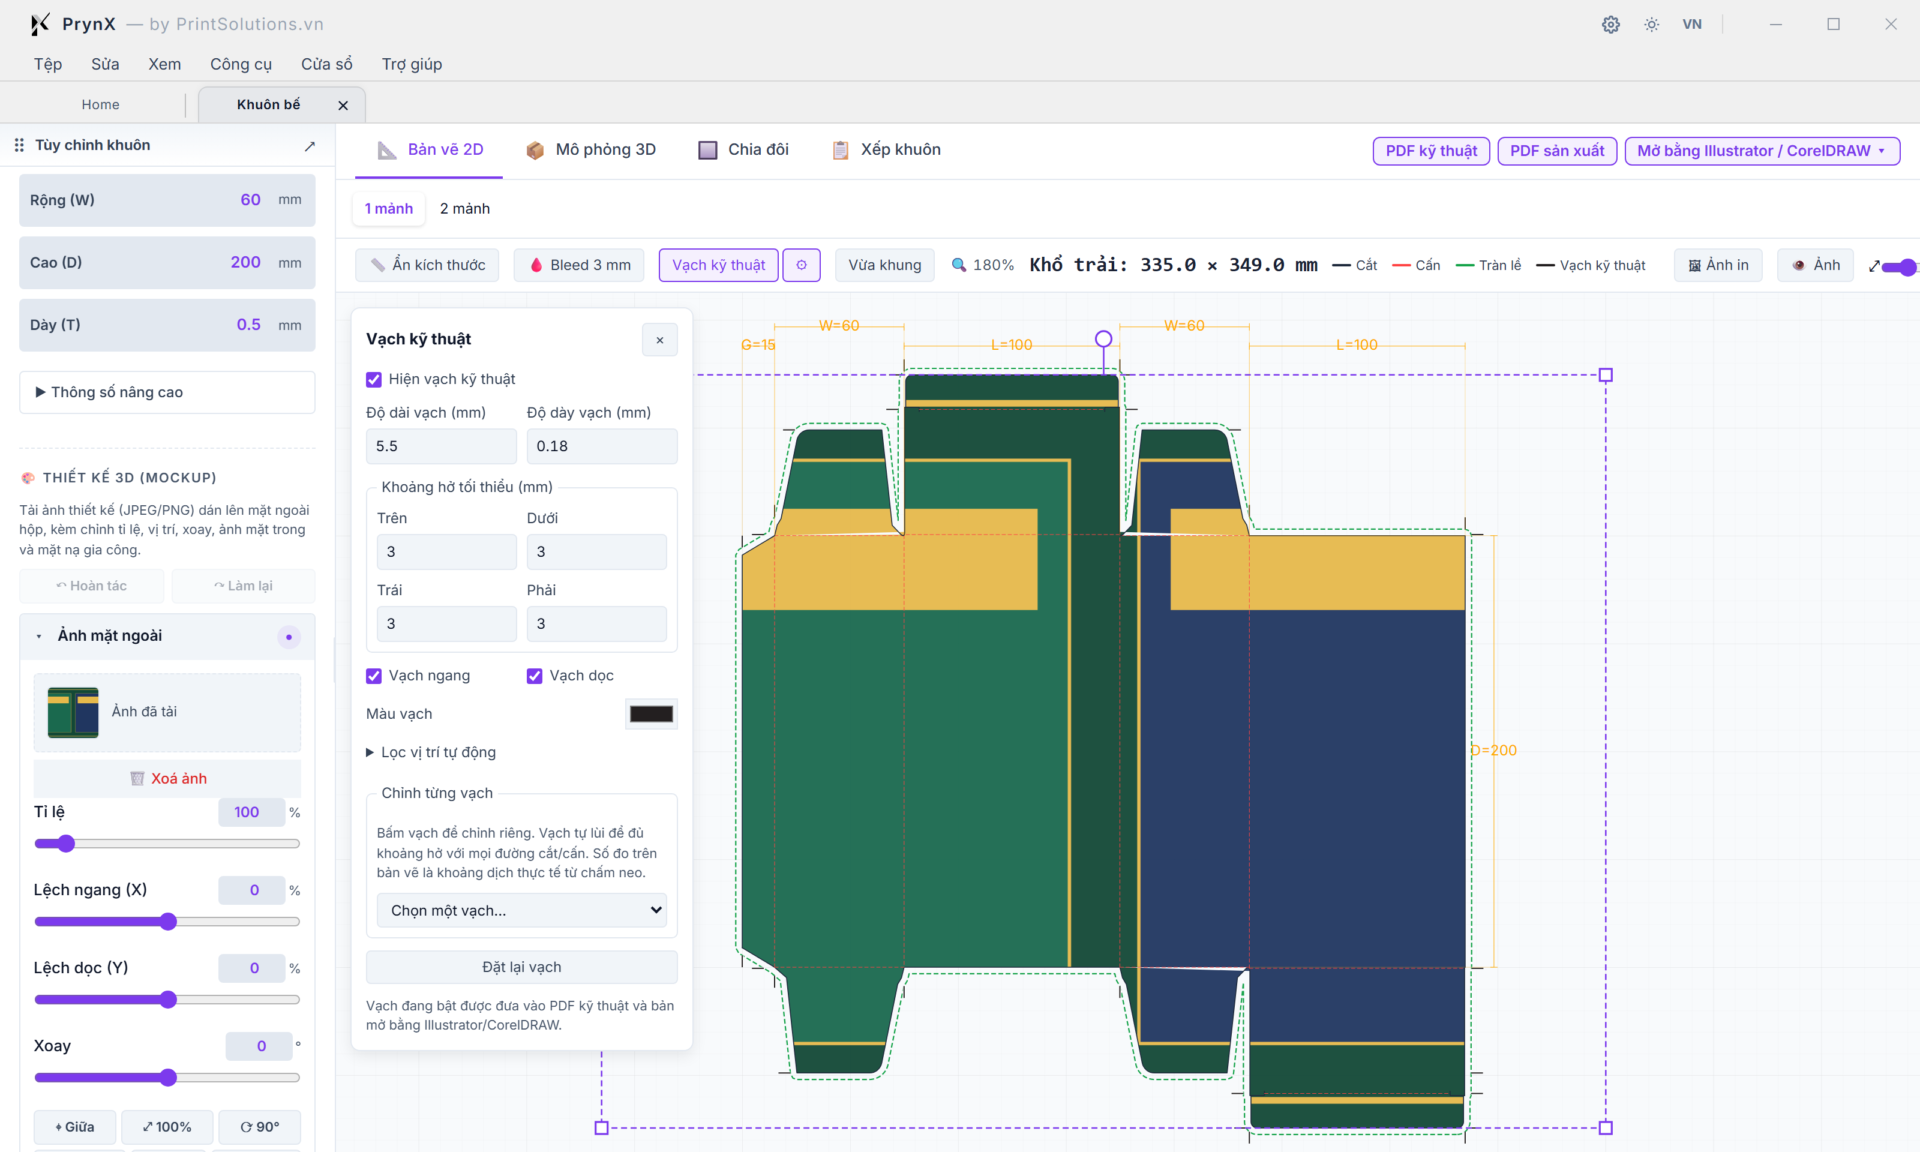Click the purple dot on Ảnh mặt ngoài
This screenshot has height=1152, width=1920.
pyautogui.click(x=289, y=637)
